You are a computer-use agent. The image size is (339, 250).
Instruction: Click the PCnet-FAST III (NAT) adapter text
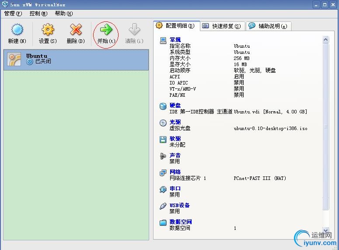coord(260,178)
